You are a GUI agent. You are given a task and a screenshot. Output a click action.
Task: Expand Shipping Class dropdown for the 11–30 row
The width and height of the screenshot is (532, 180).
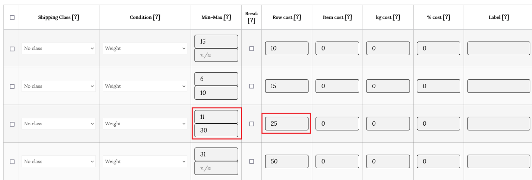[x=59, y=124]
